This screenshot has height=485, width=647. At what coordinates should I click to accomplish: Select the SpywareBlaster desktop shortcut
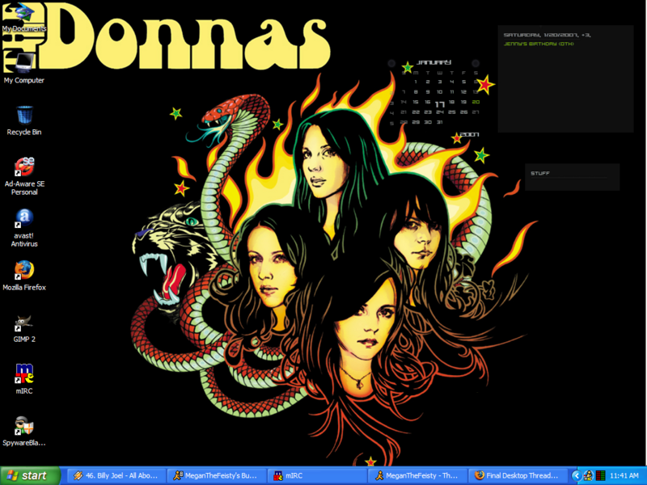pyautogui.click(x=24, y=432)
